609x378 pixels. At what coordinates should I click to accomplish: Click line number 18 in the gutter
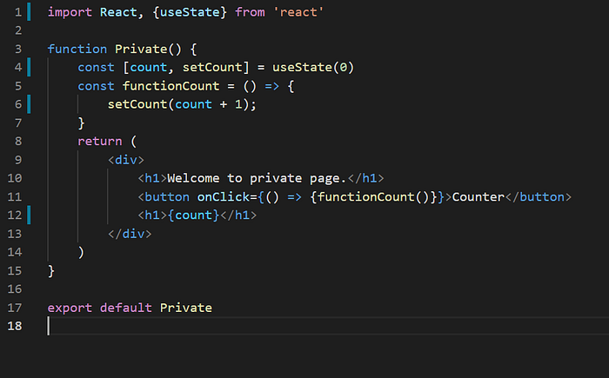[x=15, y=326]
